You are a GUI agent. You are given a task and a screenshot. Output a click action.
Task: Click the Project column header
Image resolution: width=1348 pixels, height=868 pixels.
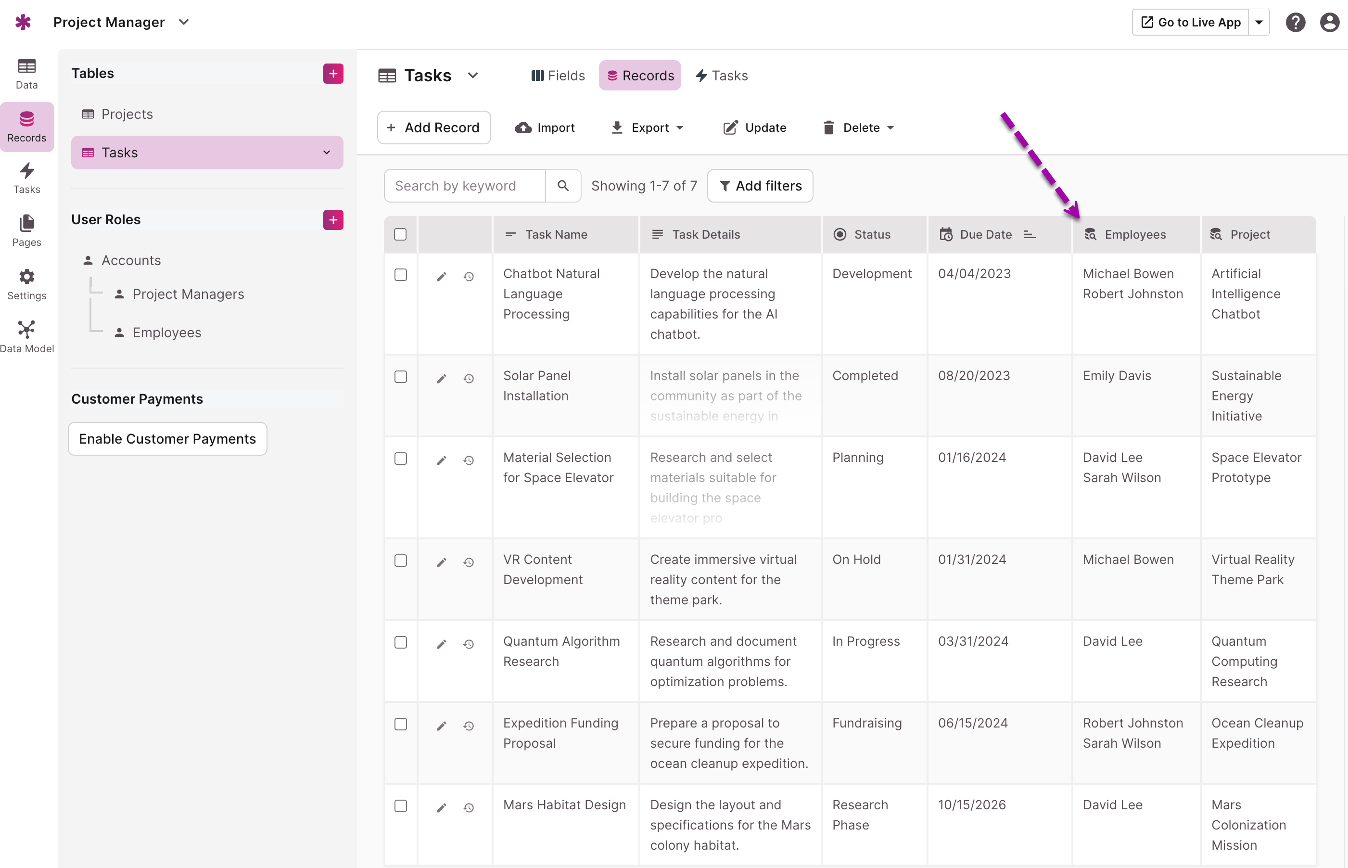[1258, 234]
